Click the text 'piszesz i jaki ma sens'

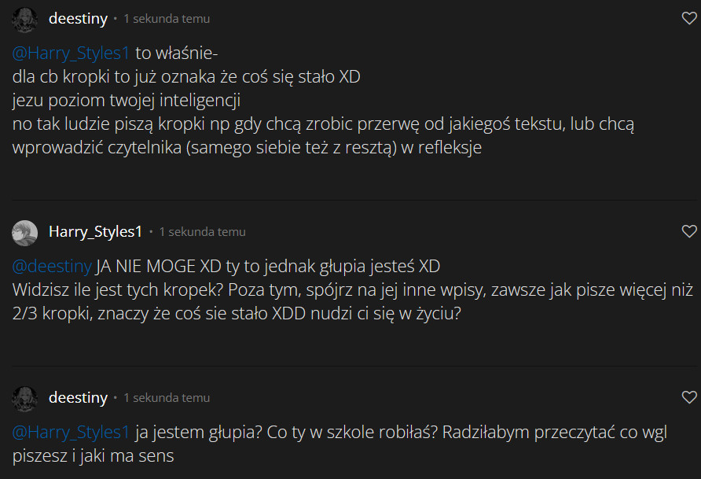tap(93, 455)
